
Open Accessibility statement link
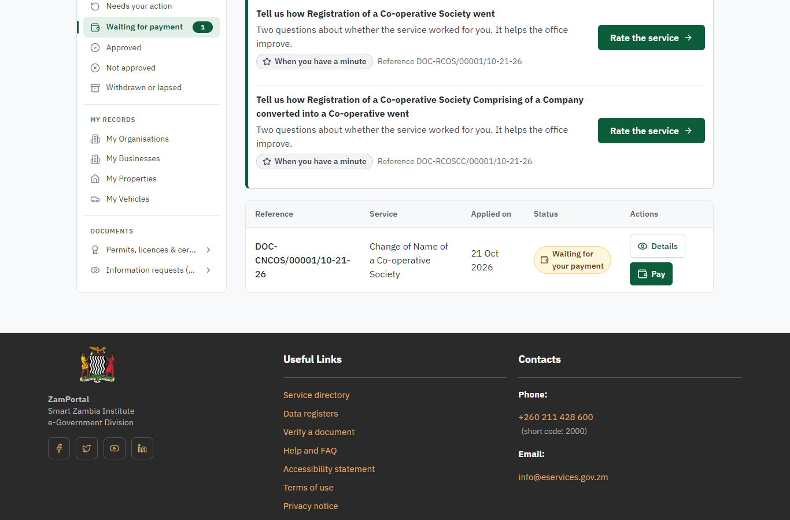(x=329, y=469)
